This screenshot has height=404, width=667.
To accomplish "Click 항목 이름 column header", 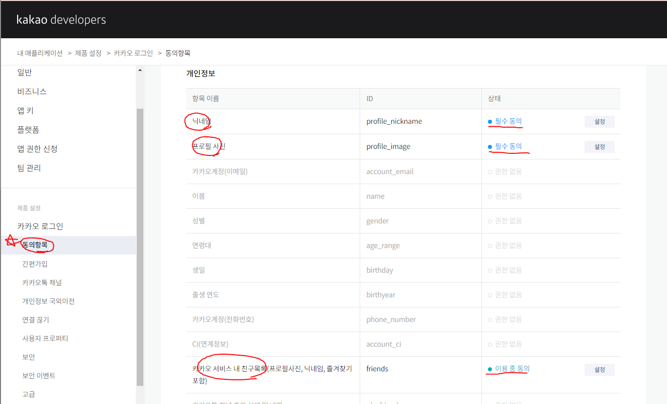I will click(x=206, y=99).
